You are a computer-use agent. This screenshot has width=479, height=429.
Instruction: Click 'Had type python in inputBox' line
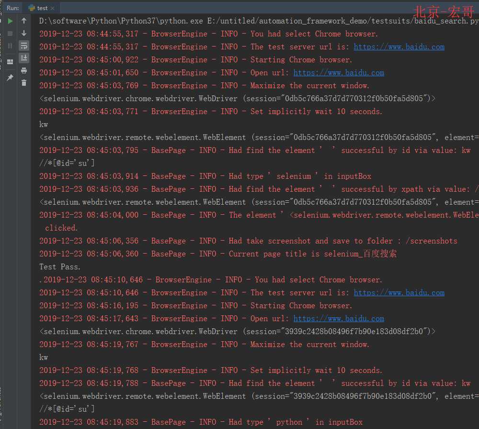coord(201,422)
